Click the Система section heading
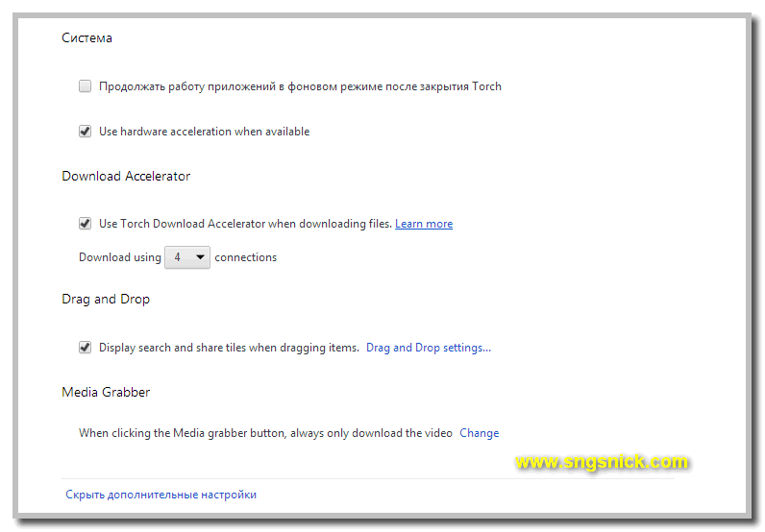This screenshot has height=532, width=765. pos(86,38)
